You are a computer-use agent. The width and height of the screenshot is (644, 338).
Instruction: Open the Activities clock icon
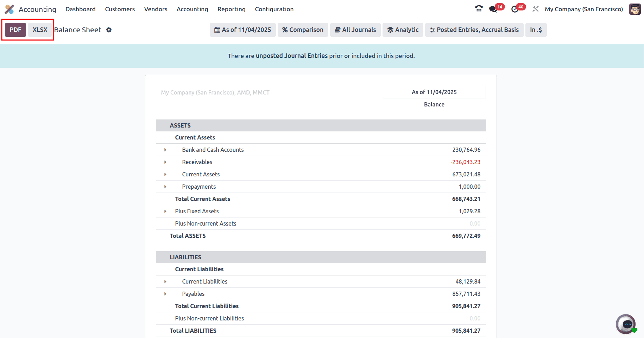[514, 9]
